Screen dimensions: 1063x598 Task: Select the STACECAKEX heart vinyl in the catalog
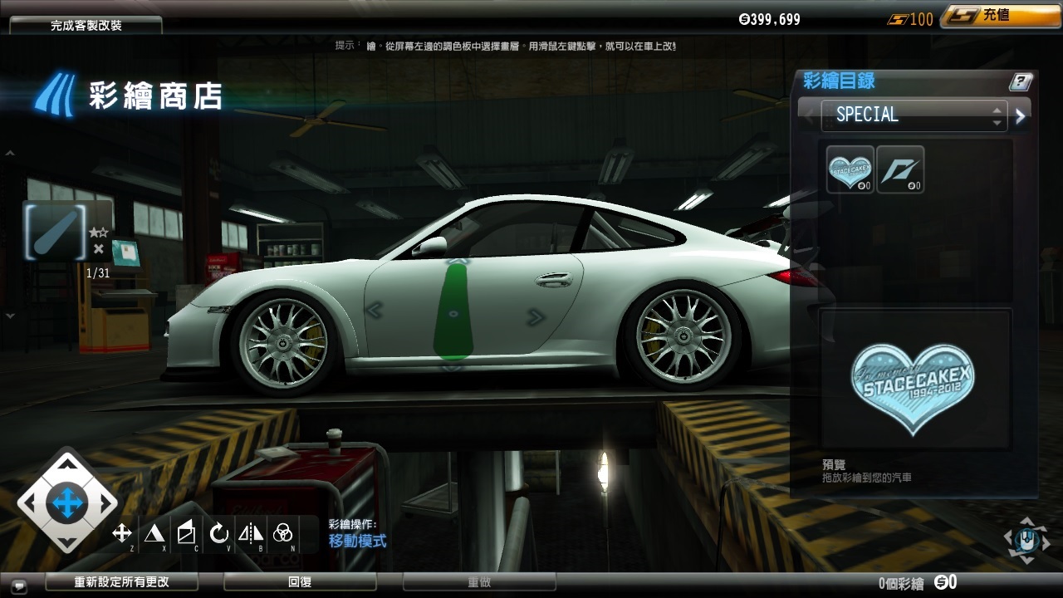[850, 169]
